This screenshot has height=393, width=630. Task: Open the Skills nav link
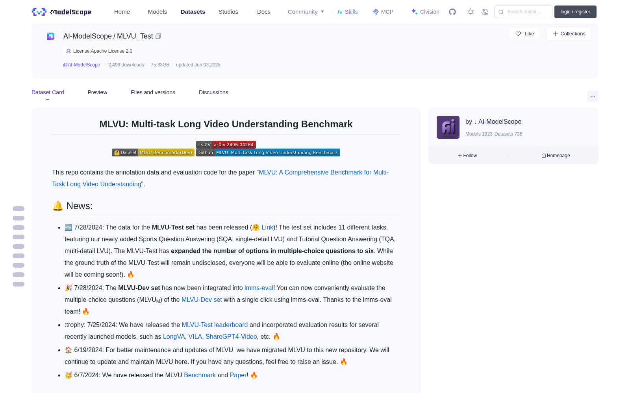(x=351, y=12)
